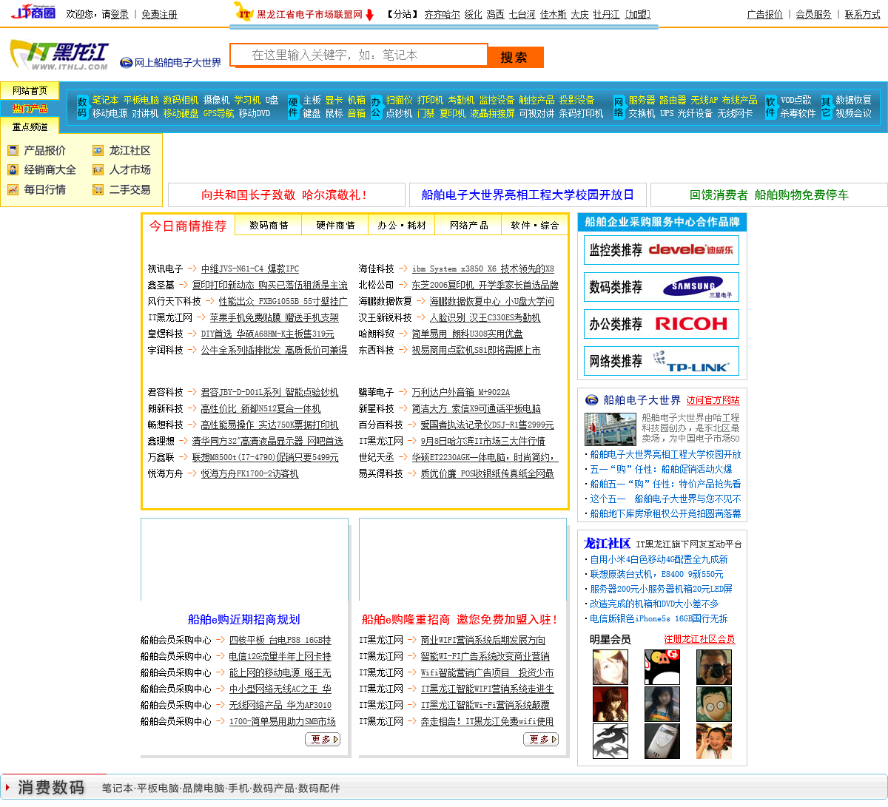Open the 网站首页 tab
Viewport: 888px width, 807px height.
(x=30, y=90)
